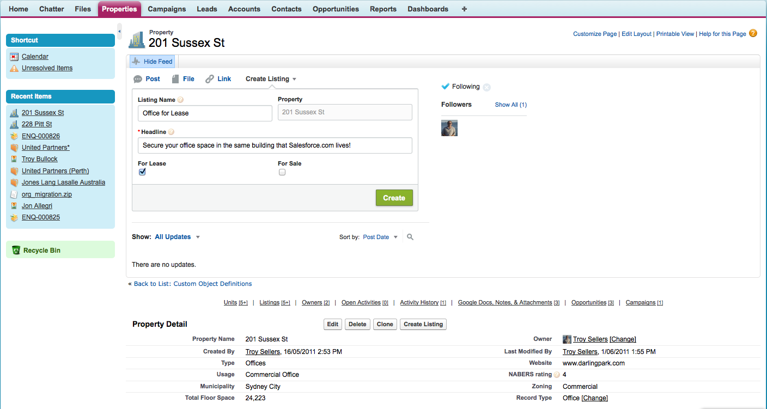Open the Dashboards tab

tap(428, 9)
